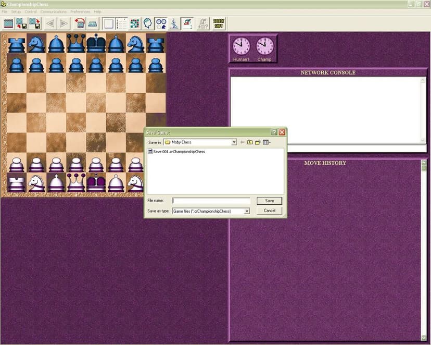
Task: Click the blank square toolbar icon
Action: point(108,23)
